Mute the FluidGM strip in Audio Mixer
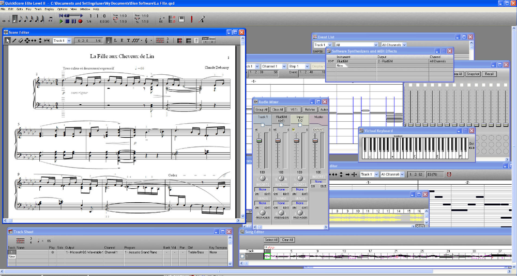The image size is (517, 276). tap(275, 129)
